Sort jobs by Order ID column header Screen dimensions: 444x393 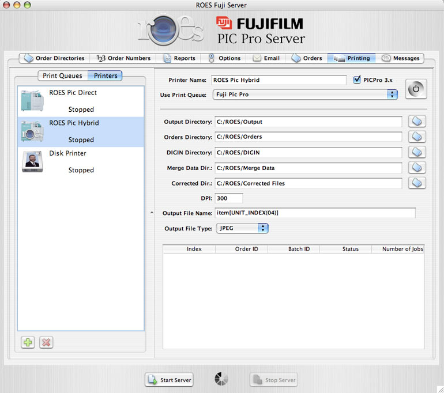(242, 249)
